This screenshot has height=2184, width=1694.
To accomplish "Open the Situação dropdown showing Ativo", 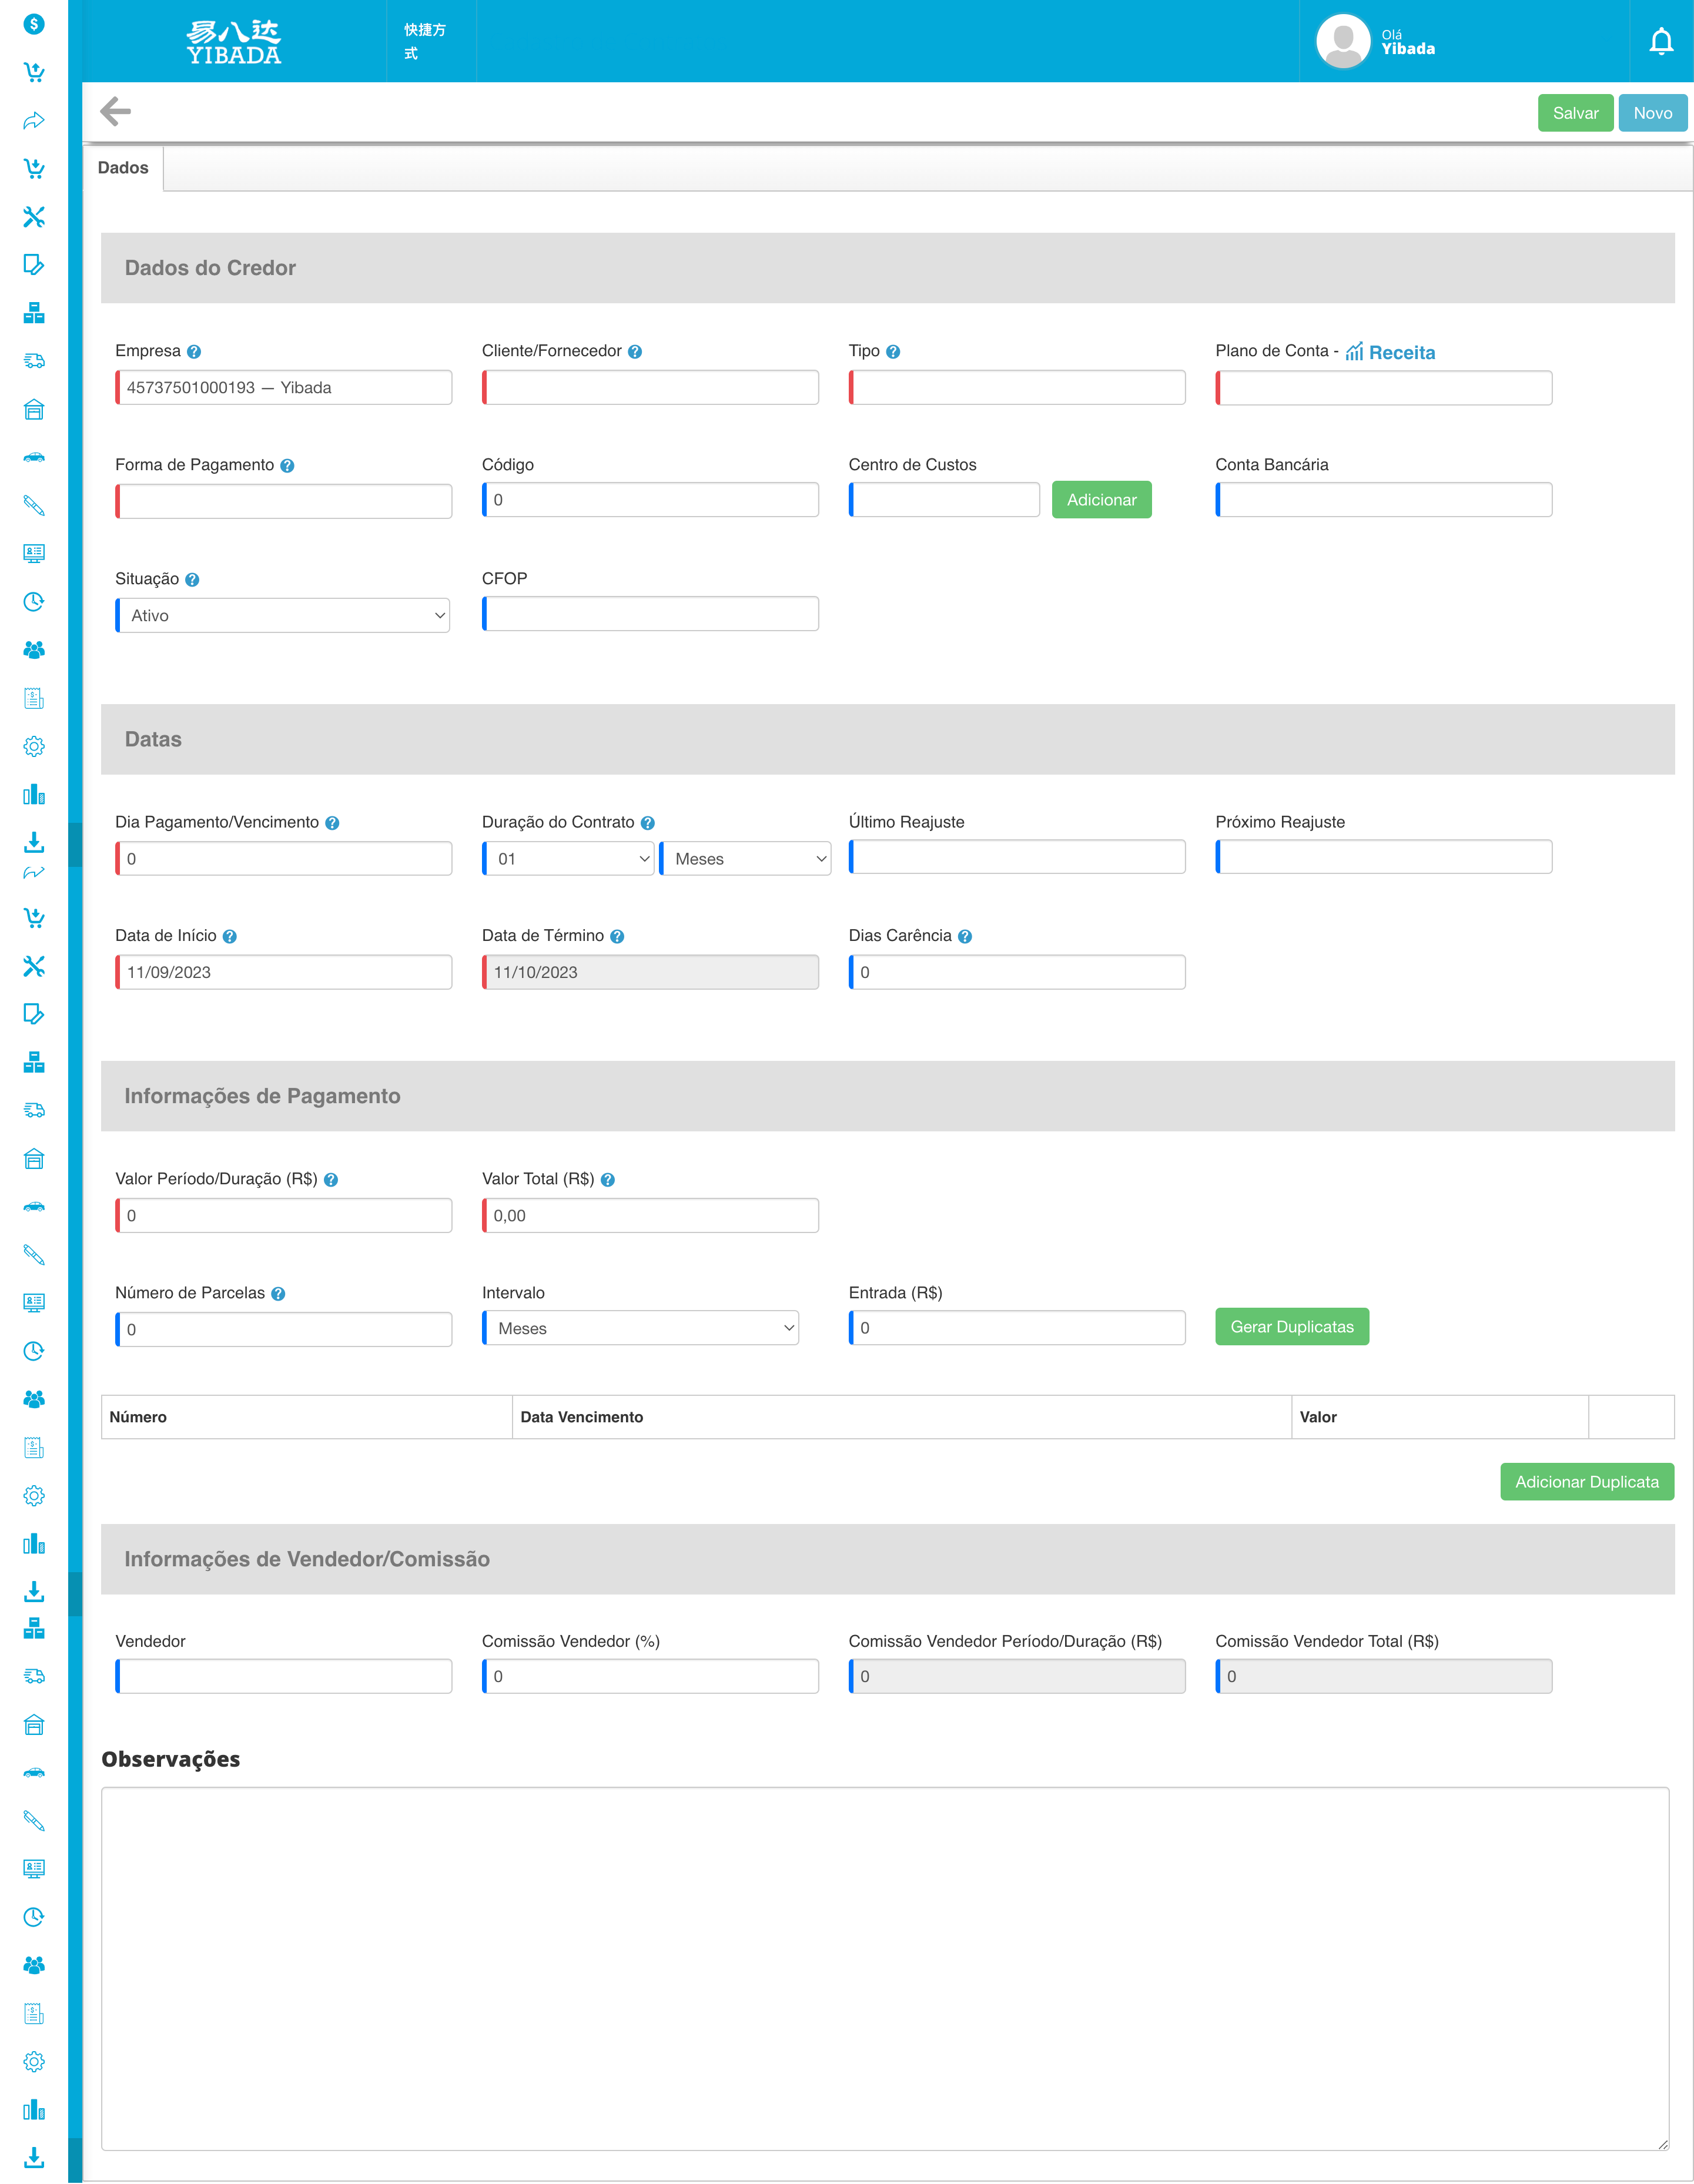I will 284,616.
